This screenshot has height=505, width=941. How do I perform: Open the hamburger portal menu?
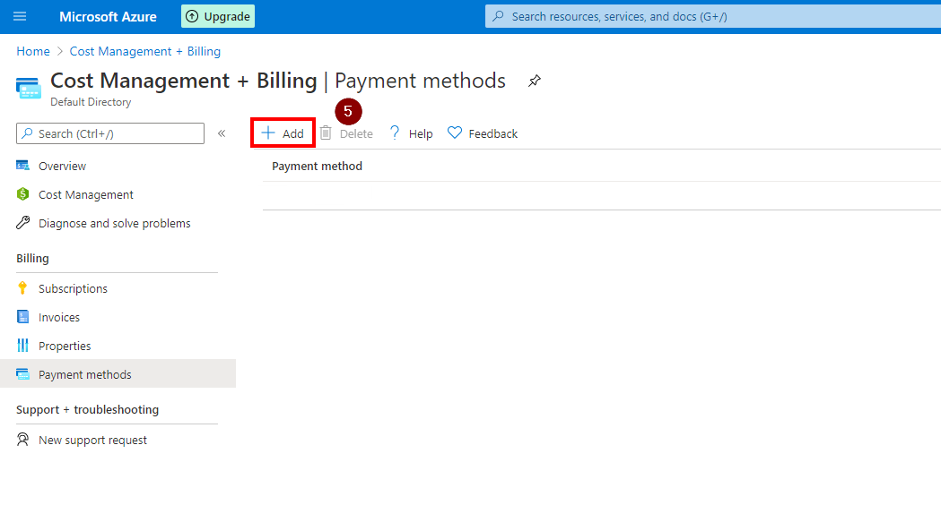[x=20, y=16]
